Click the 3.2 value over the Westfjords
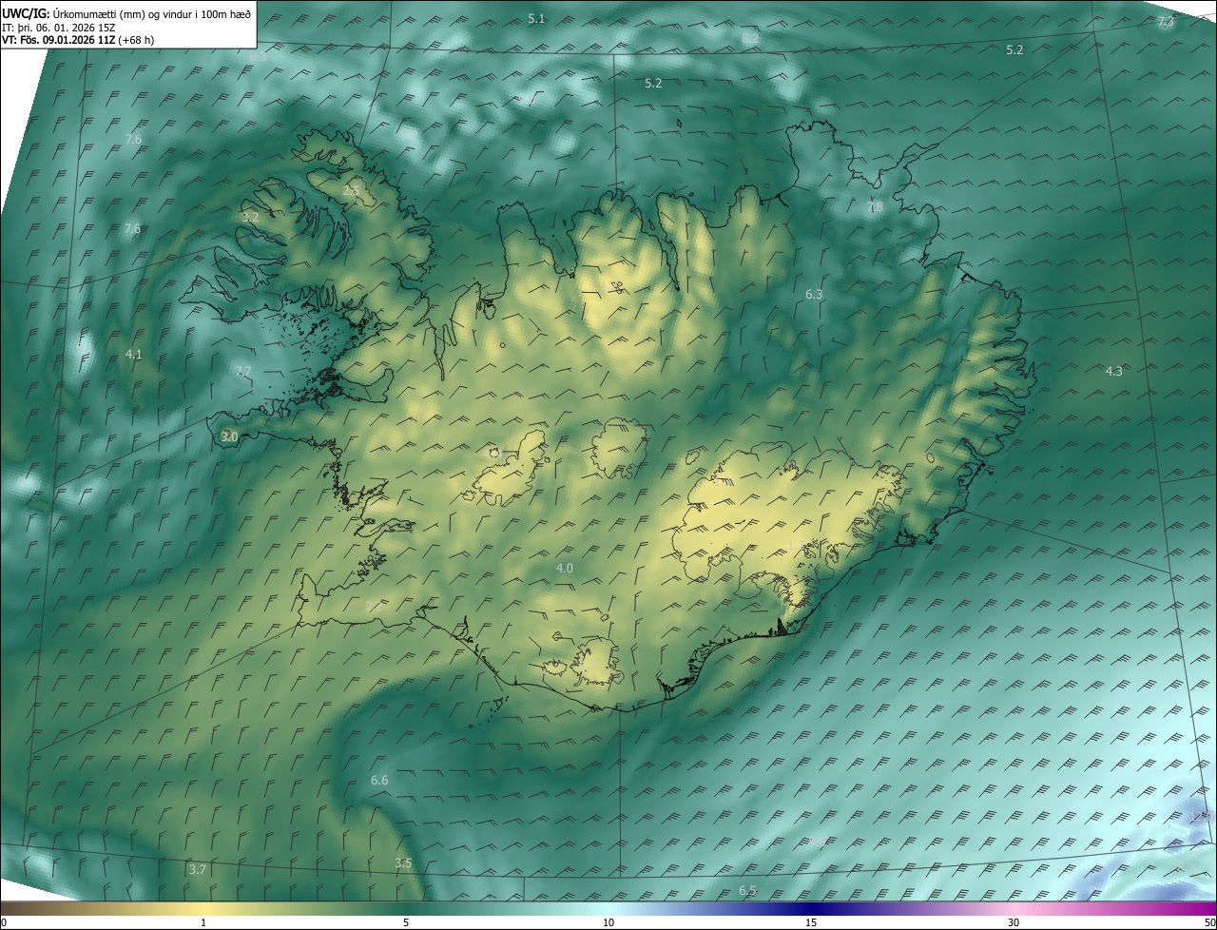The height and width of the screenshot is (930, 1217). coord(250,217)
